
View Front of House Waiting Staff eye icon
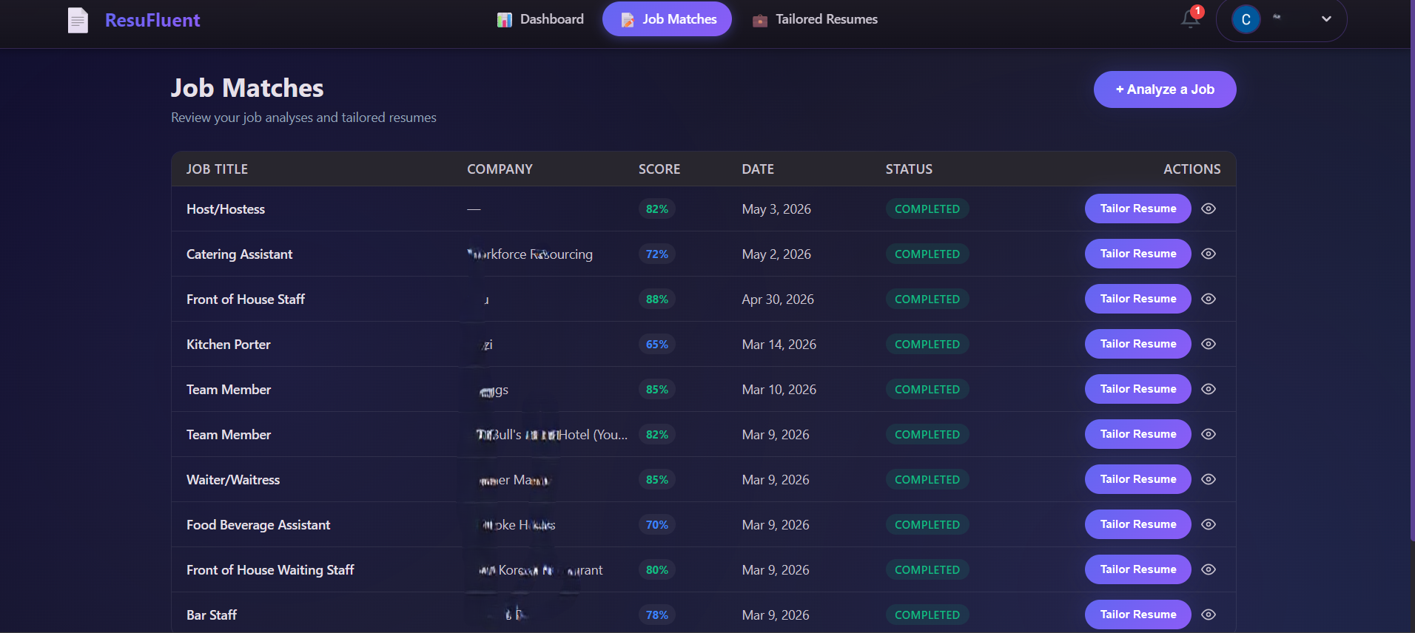pyautogui.click(x=1209, y=569)
